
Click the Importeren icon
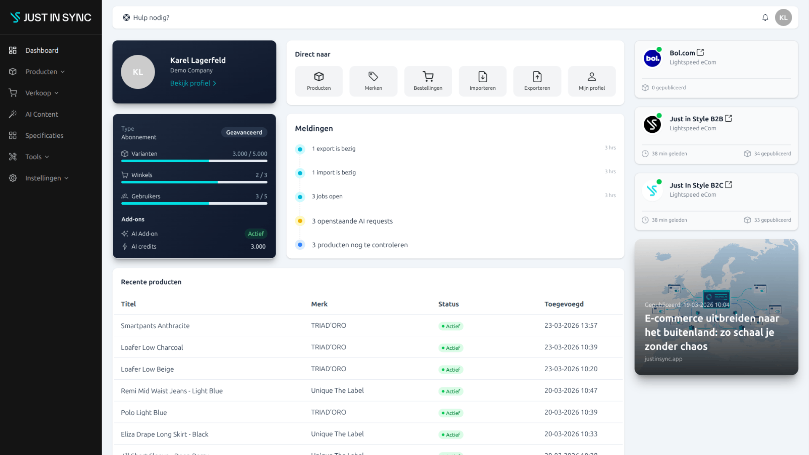point(482,76)
